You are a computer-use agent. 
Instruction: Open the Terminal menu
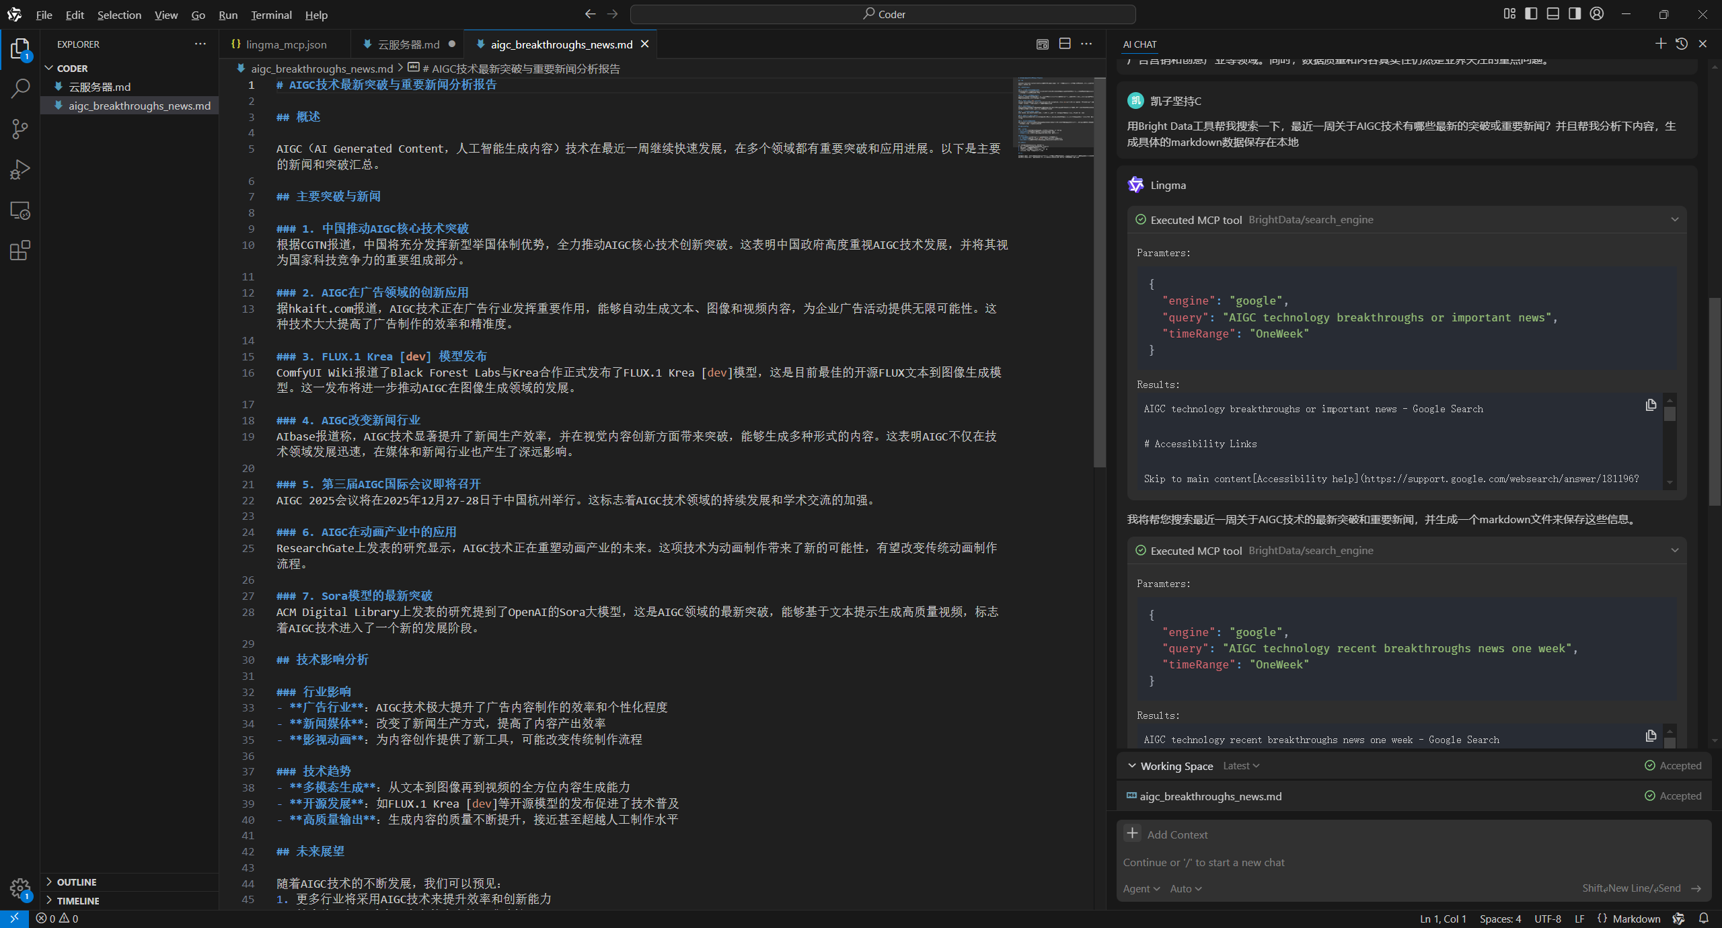[x=271, y=15]
